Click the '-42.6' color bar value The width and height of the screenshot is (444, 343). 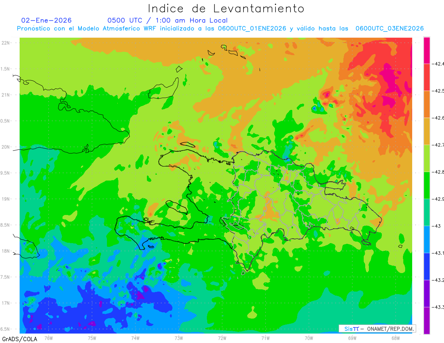[x=438, y=118]
